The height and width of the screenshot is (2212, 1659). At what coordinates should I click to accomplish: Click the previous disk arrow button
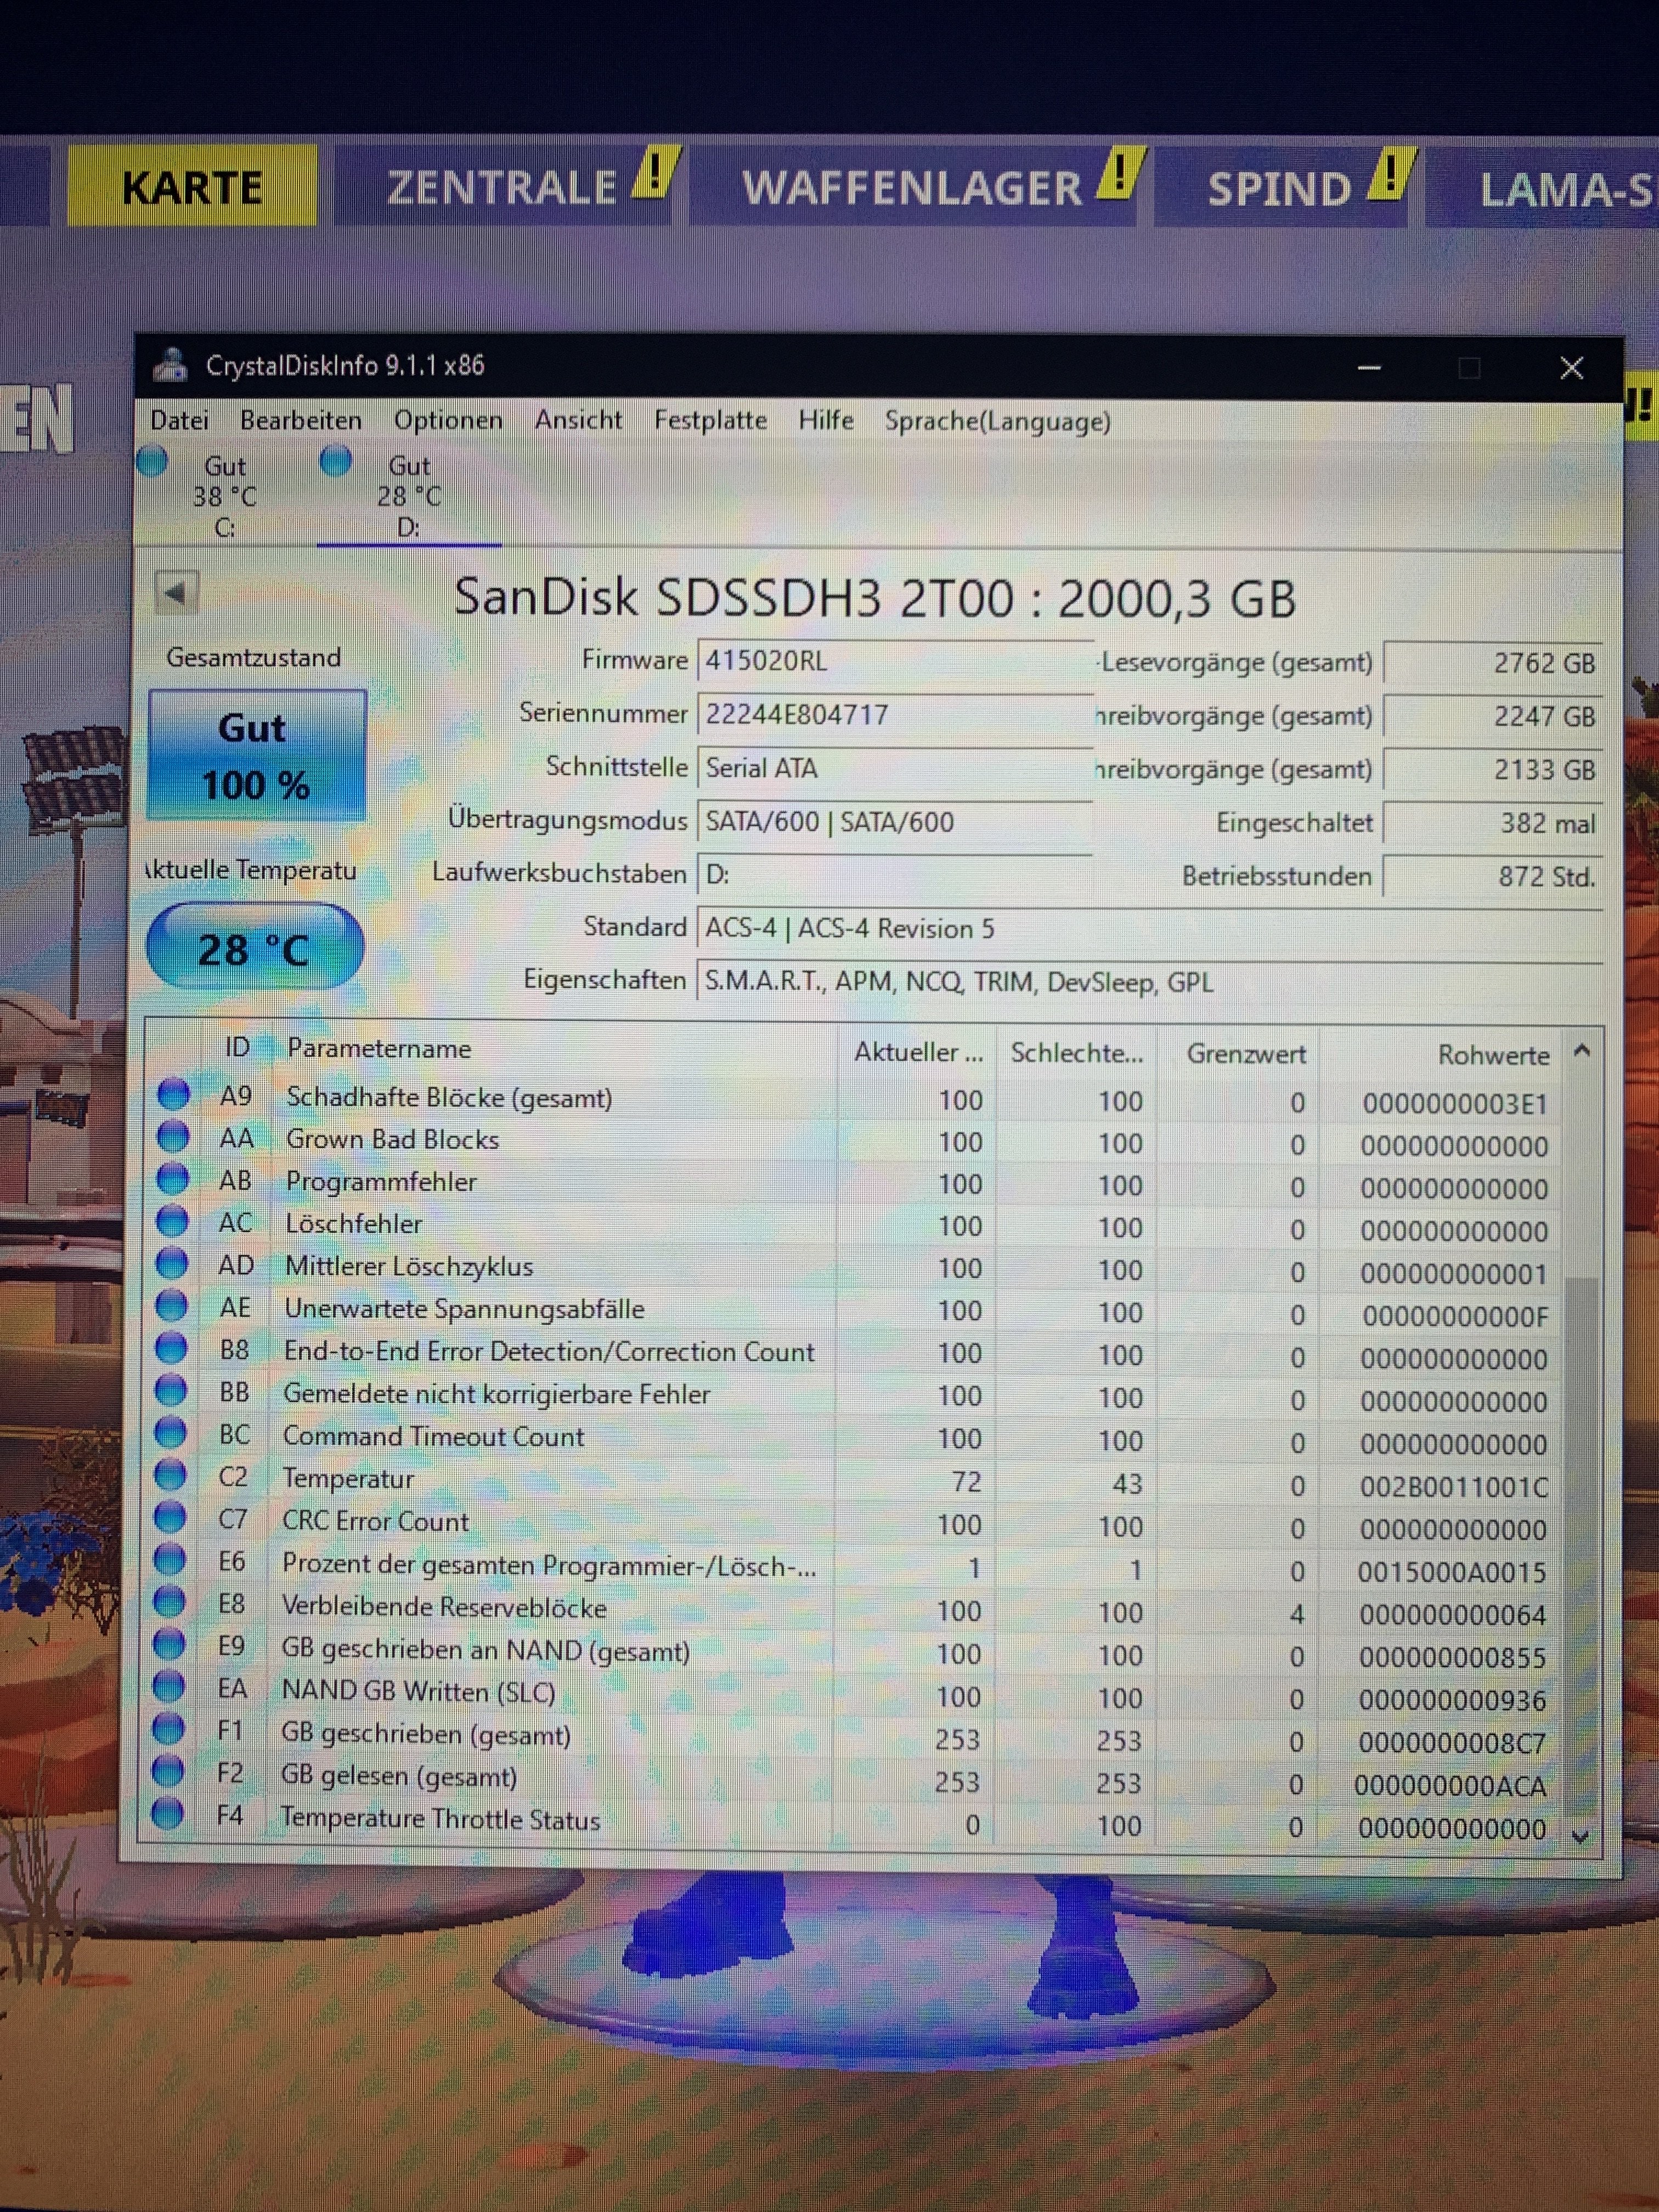point(177,594)
